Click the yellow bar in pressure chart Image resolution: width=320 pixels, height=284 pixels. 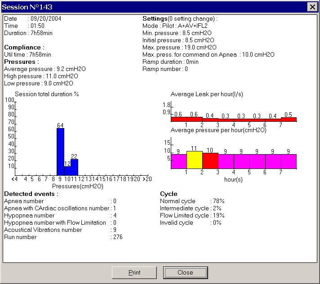[x=195, y=160]
